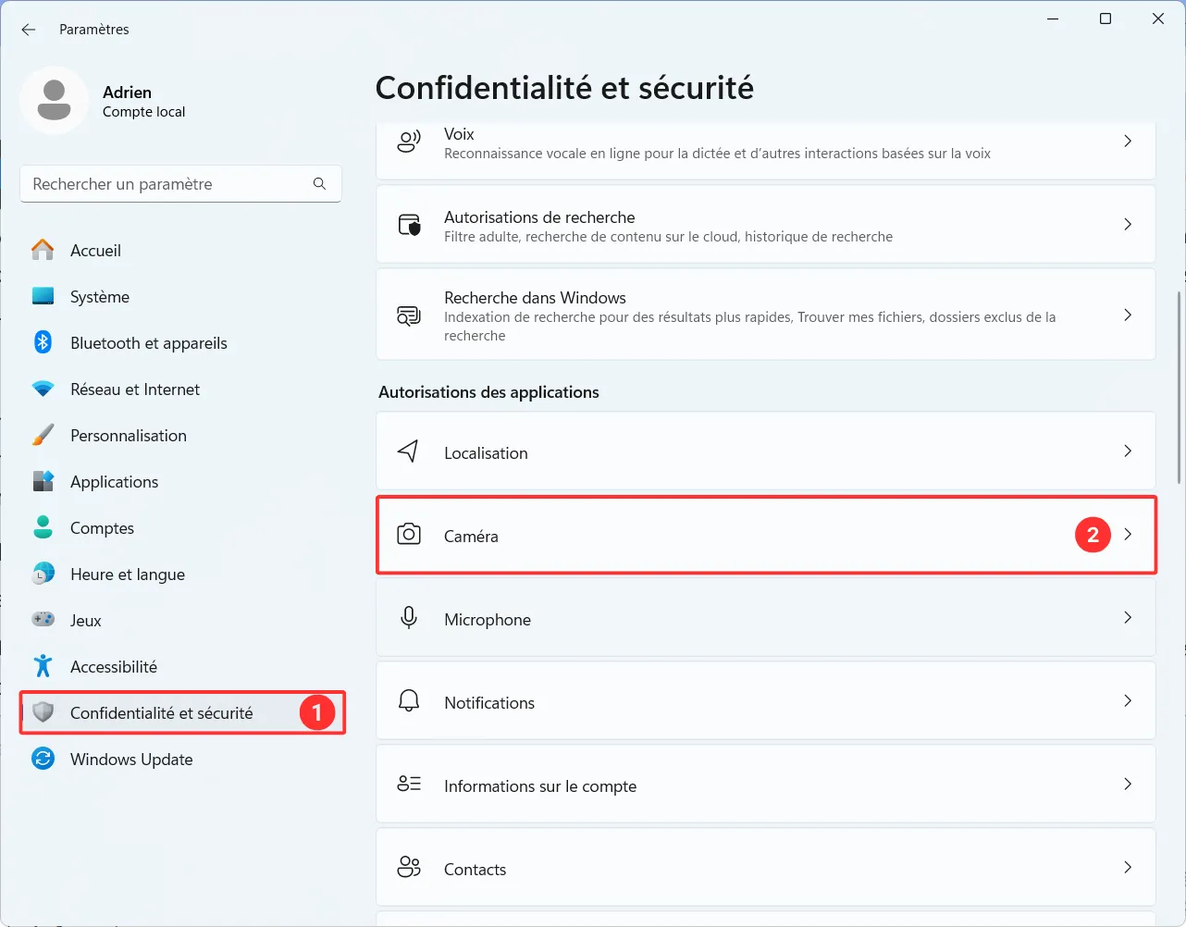The image size is (1186, 927).
Task: Click the Accessibilité figure icon
Action: [43, 666]
